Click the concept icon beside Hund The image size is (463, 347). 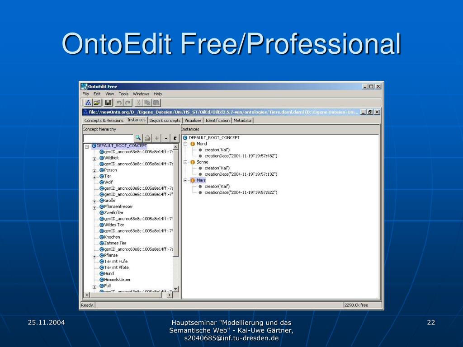(x=102, y=274)
